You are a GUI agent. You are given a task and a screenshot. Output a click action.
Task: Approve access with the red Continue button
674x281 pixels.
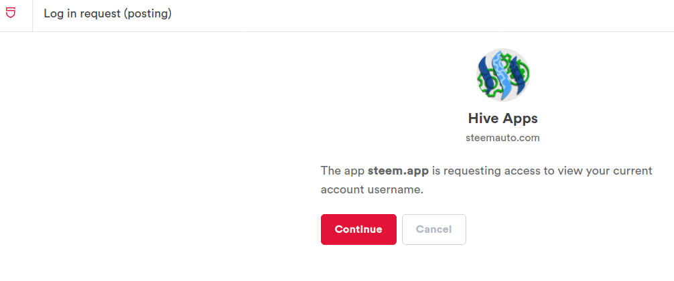point(358,229)
